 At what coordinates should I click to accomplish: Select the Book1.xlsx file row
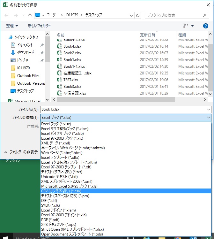click(132, 60)
